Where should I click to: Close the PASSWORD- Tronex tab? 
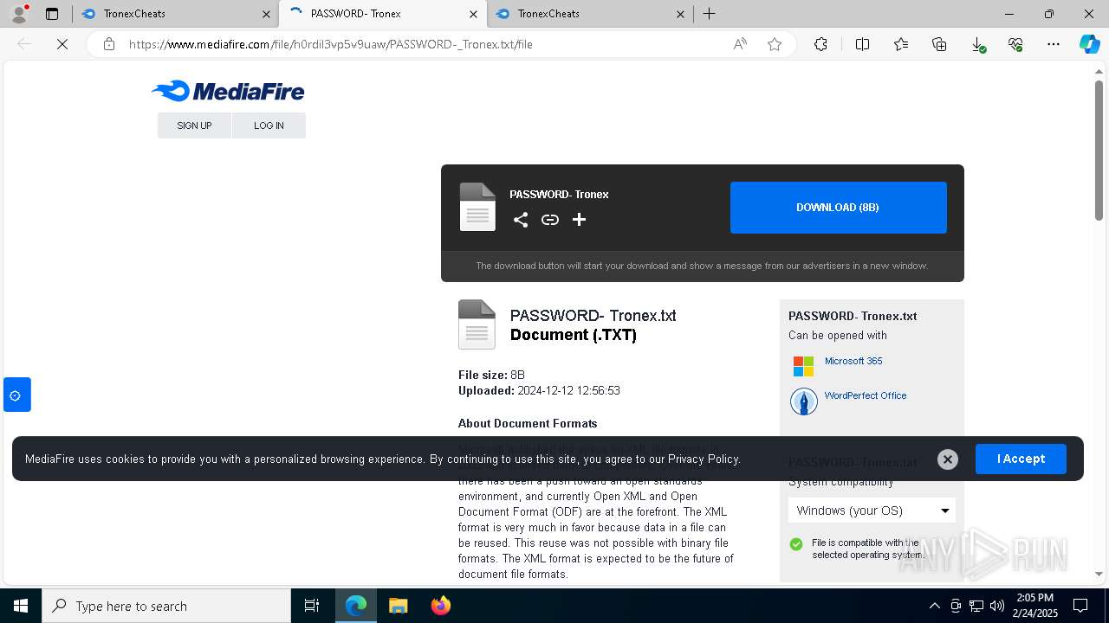click(x=473, y=14)
